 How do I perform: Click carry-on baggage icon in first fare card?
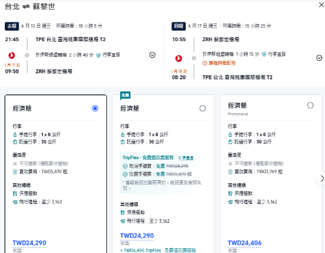point(15,134)
